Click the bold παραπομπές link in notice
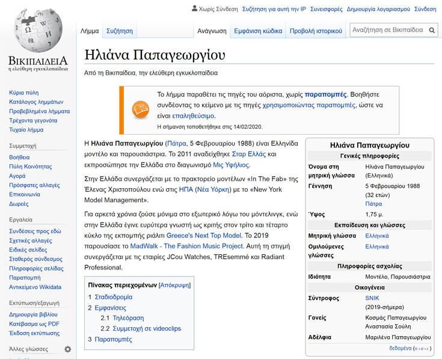442x359 pixels. click(x=325, y=94)
